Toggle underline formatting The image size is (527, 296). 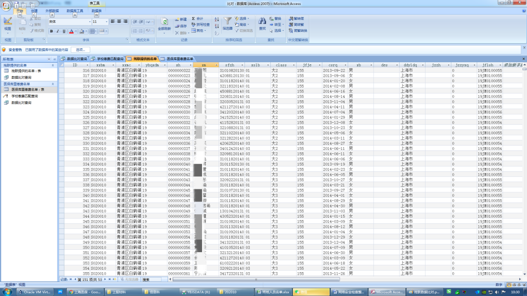click(64, 31)
